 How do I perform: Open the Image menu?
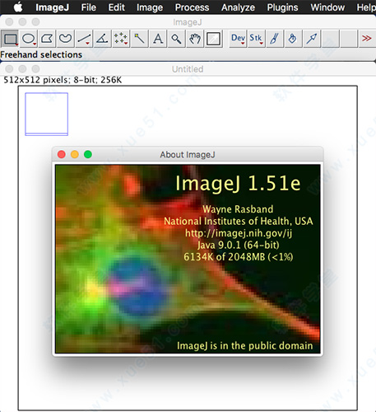pyautogui.click(x=150, y=7)
